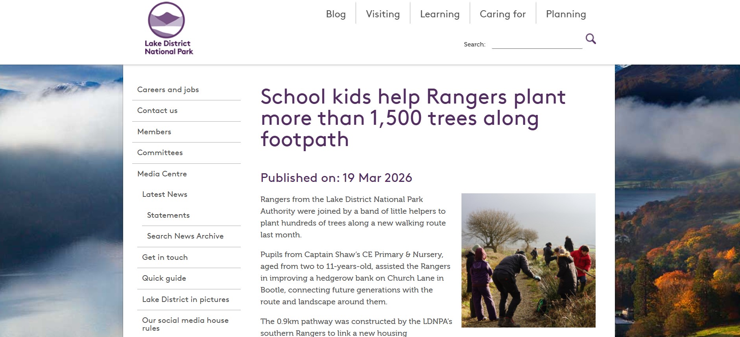The width and height of the screenshot is (740, 337).
Task: Open Search News Archive link
Action: pyautogui.click(x=185, y=236)
